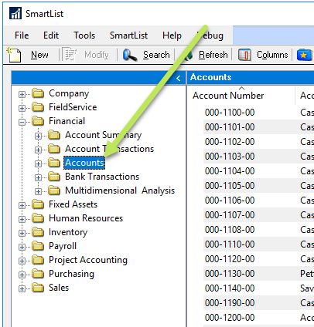Click the SmartList app icon in title bar
This screenshot has width=314, height=327.
[x=15, y=13]
